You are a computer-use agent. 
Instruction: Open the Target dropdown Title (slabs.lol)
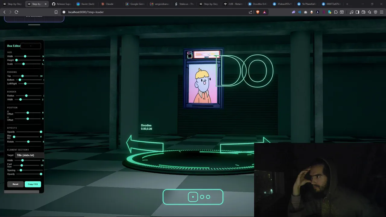(x=30, y=155)
